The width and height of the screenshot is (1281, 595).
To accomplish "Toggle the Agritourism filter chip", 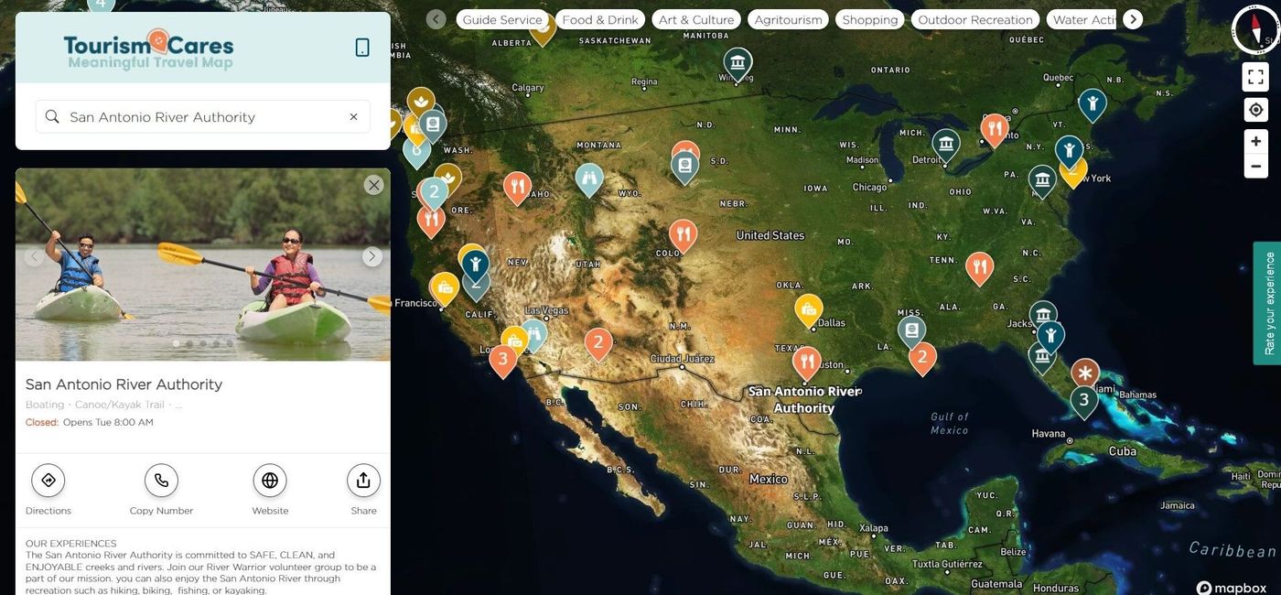I will pyautogui.click(x=788, y=19).
